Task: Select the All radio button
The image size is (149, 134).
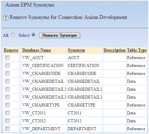Action: [13, 35]
